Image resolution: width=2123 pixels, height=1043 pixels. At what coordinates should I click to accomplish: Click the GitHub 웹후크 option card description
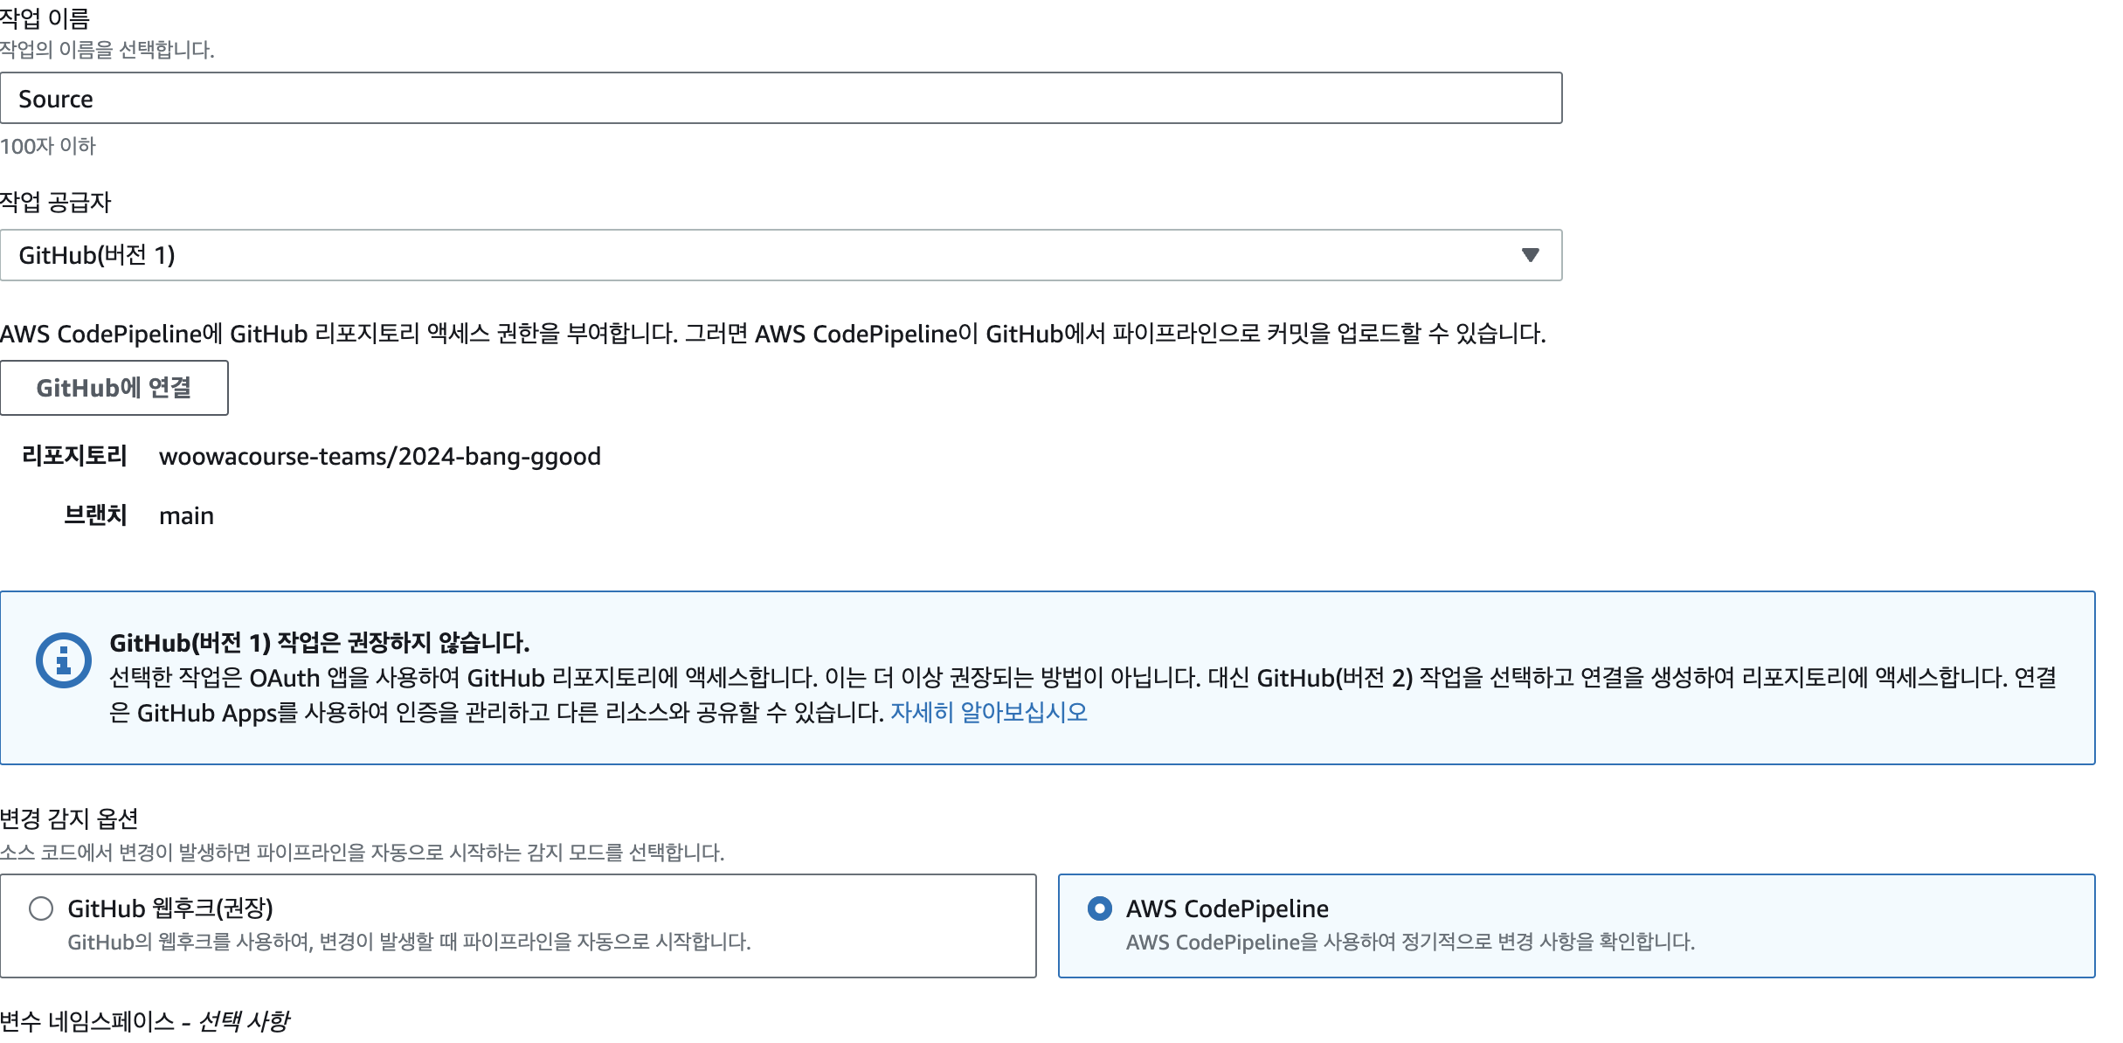(x=409, y=942)
